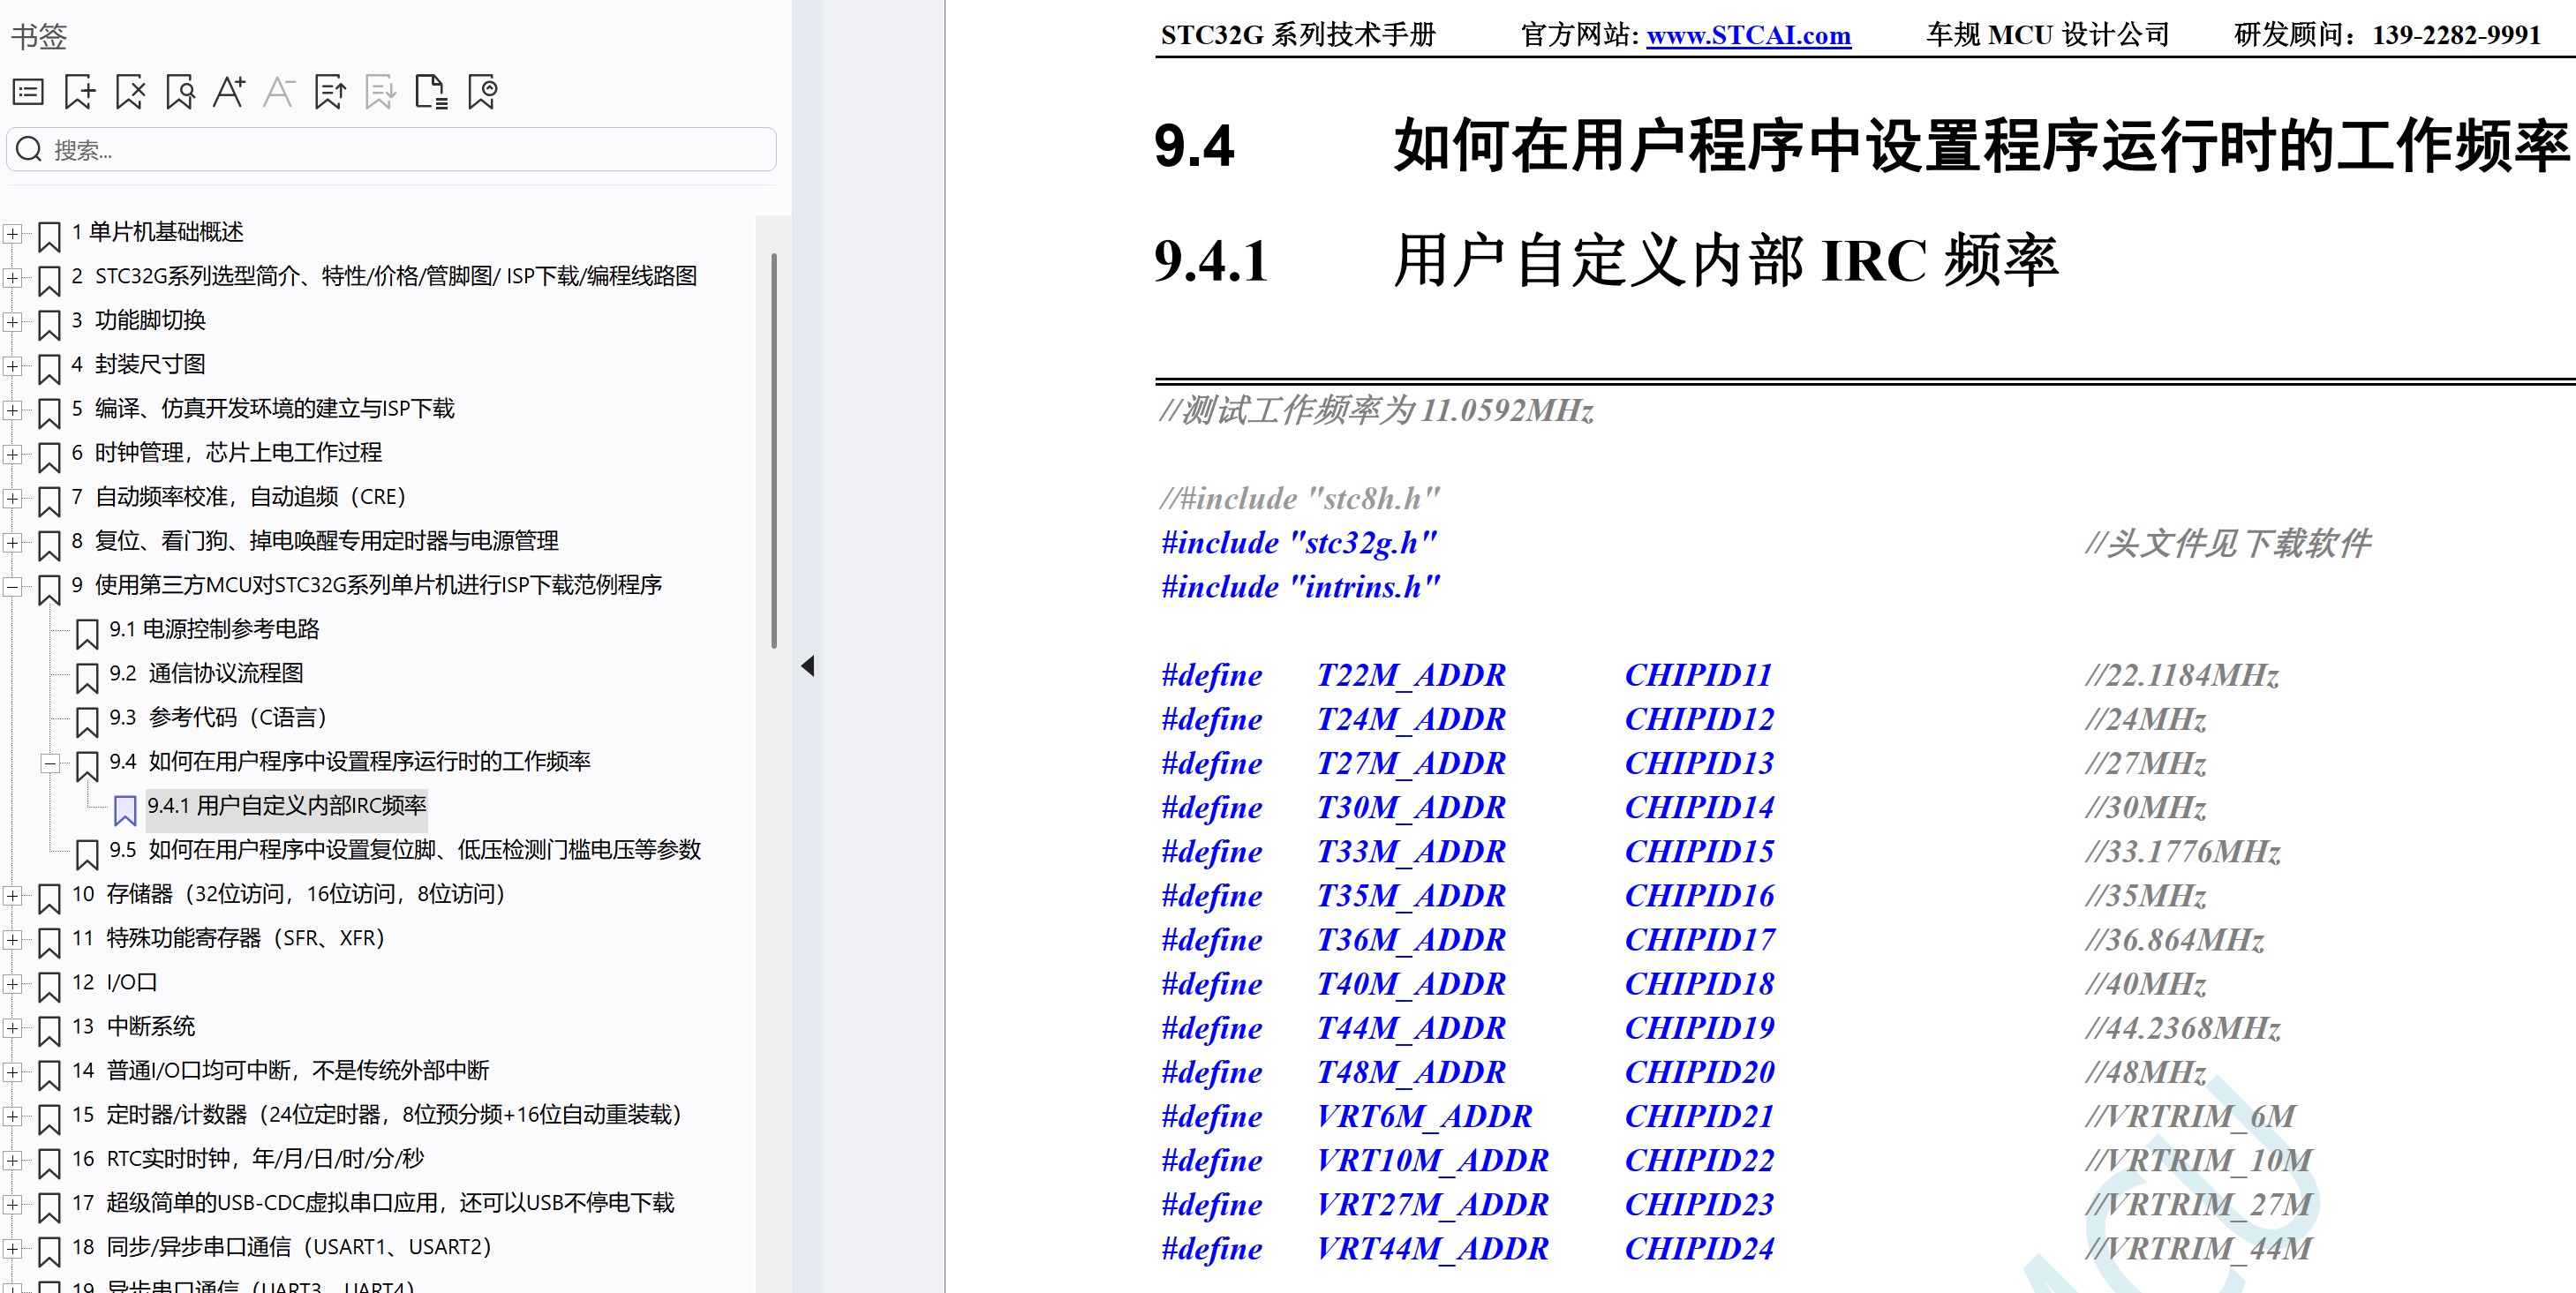Open bookmark 11 特殊功能寄存器（SFR、XFR）

[x=228, y=938]
